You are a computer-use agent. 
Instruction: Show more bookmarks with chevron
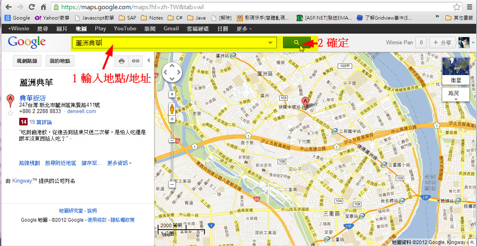point(437,16)
